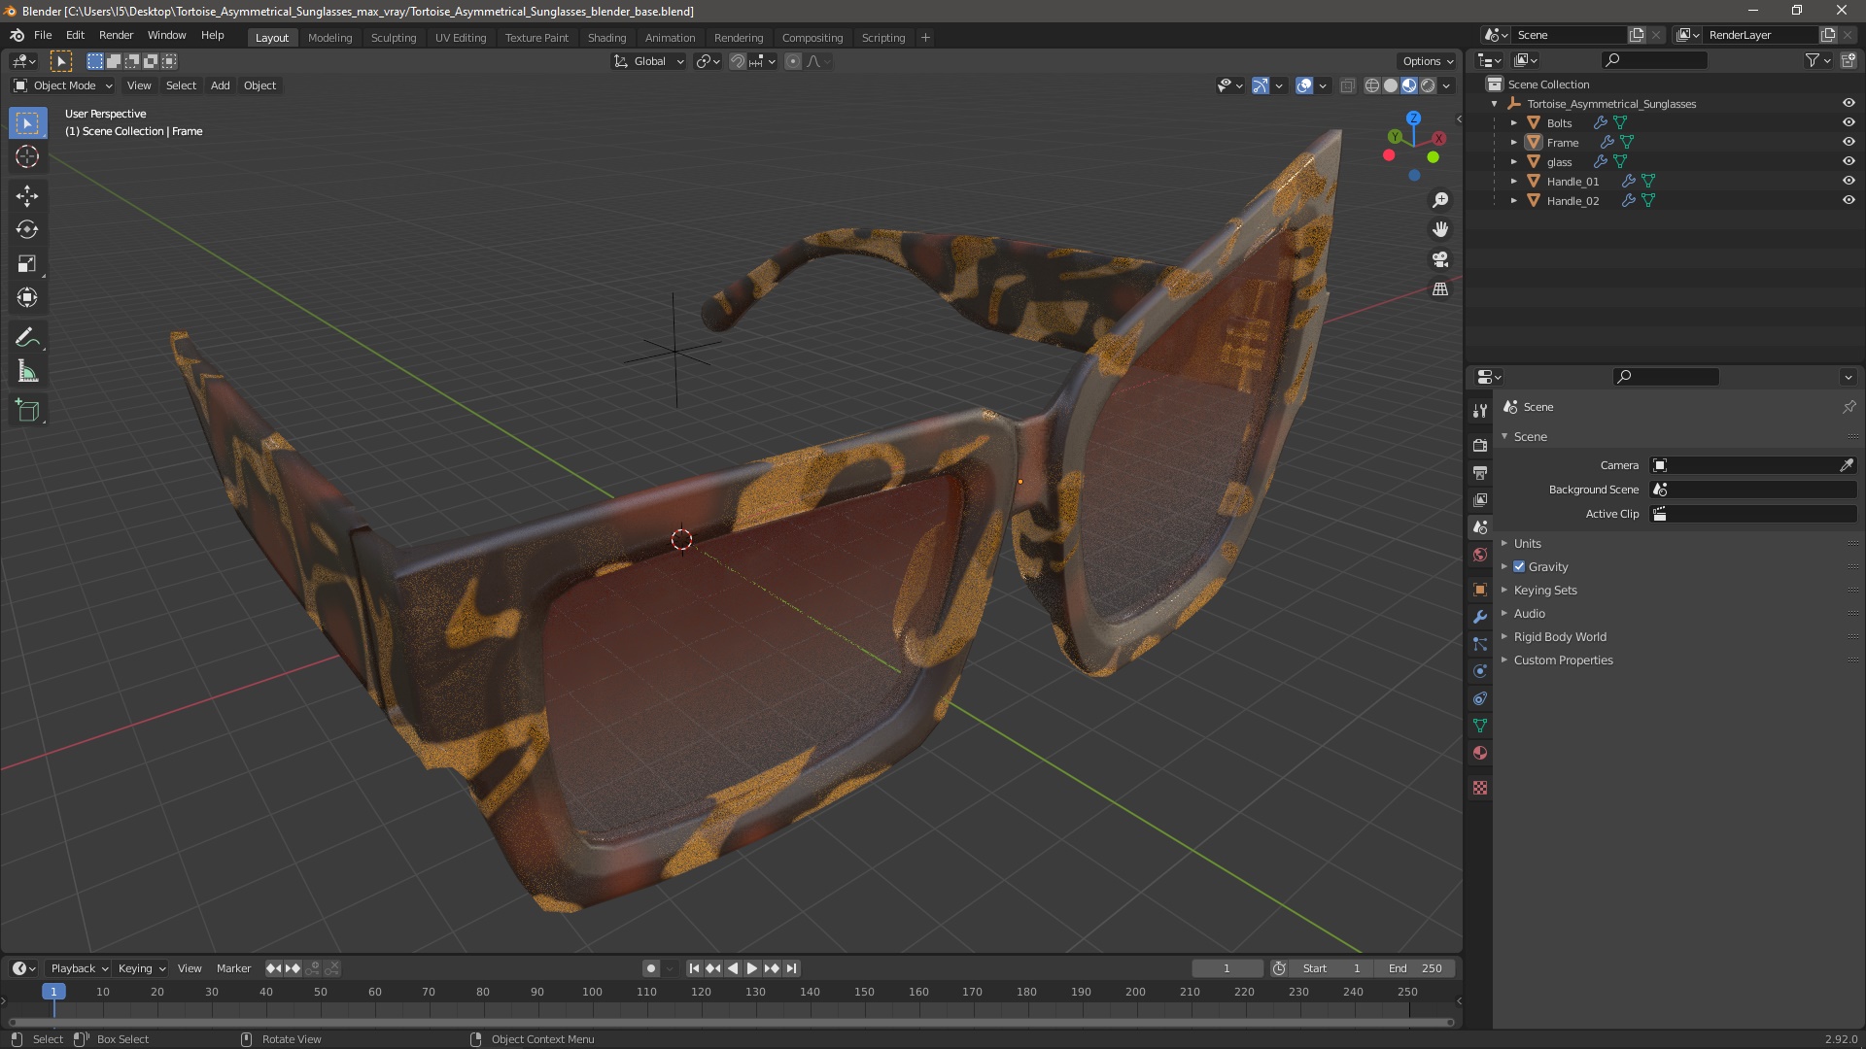The height and width of the screenshot is (1049, 1866).
Task: Open the Object properties tab
Action: 1480,590
